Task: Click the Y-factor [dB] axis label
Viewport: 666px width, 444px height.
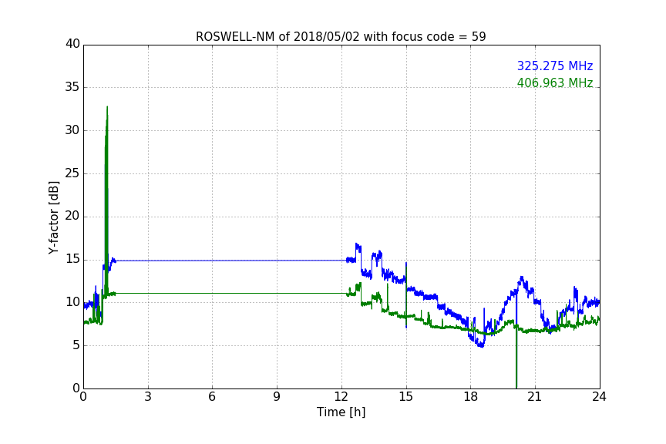Action: pos(53,217)
